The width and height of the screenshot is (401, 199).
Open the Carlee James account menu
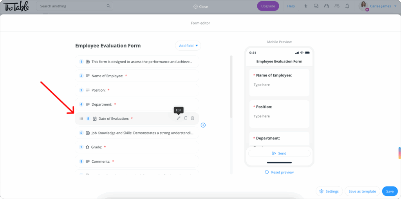click(378, 6)
